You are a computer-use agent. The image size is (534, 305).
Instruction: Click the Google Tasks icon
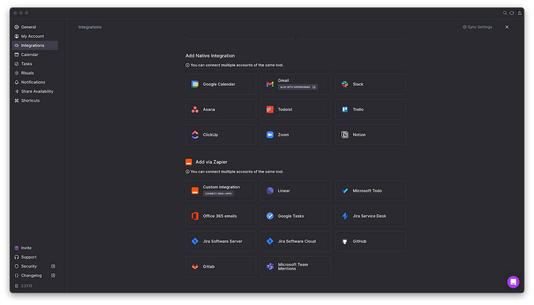click(270, 216)
